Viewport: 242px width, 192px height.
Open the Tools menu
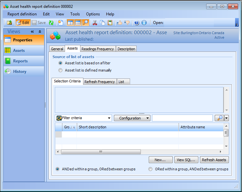[75, 14]
